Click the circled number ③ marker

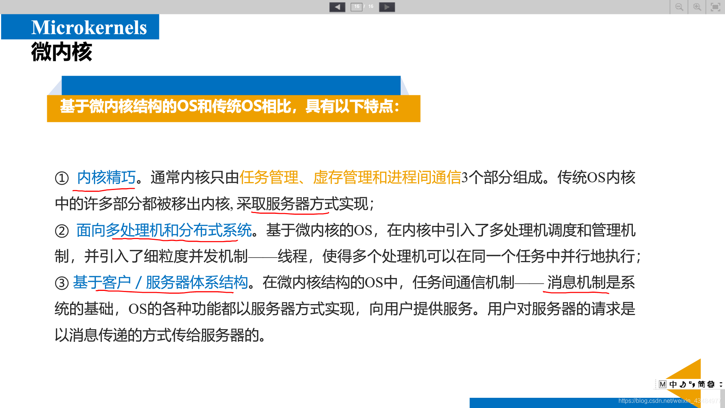click(62, 283)
